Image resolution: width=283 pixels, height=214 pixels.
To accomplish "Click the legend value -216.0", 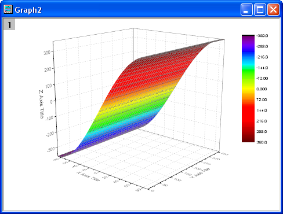I will 262,57.
